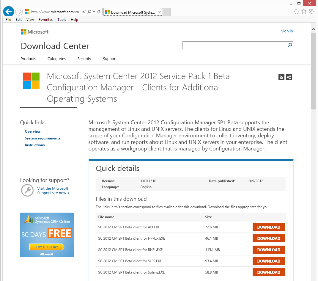
Task: Click the Sign in link
Action: [287, 31]
